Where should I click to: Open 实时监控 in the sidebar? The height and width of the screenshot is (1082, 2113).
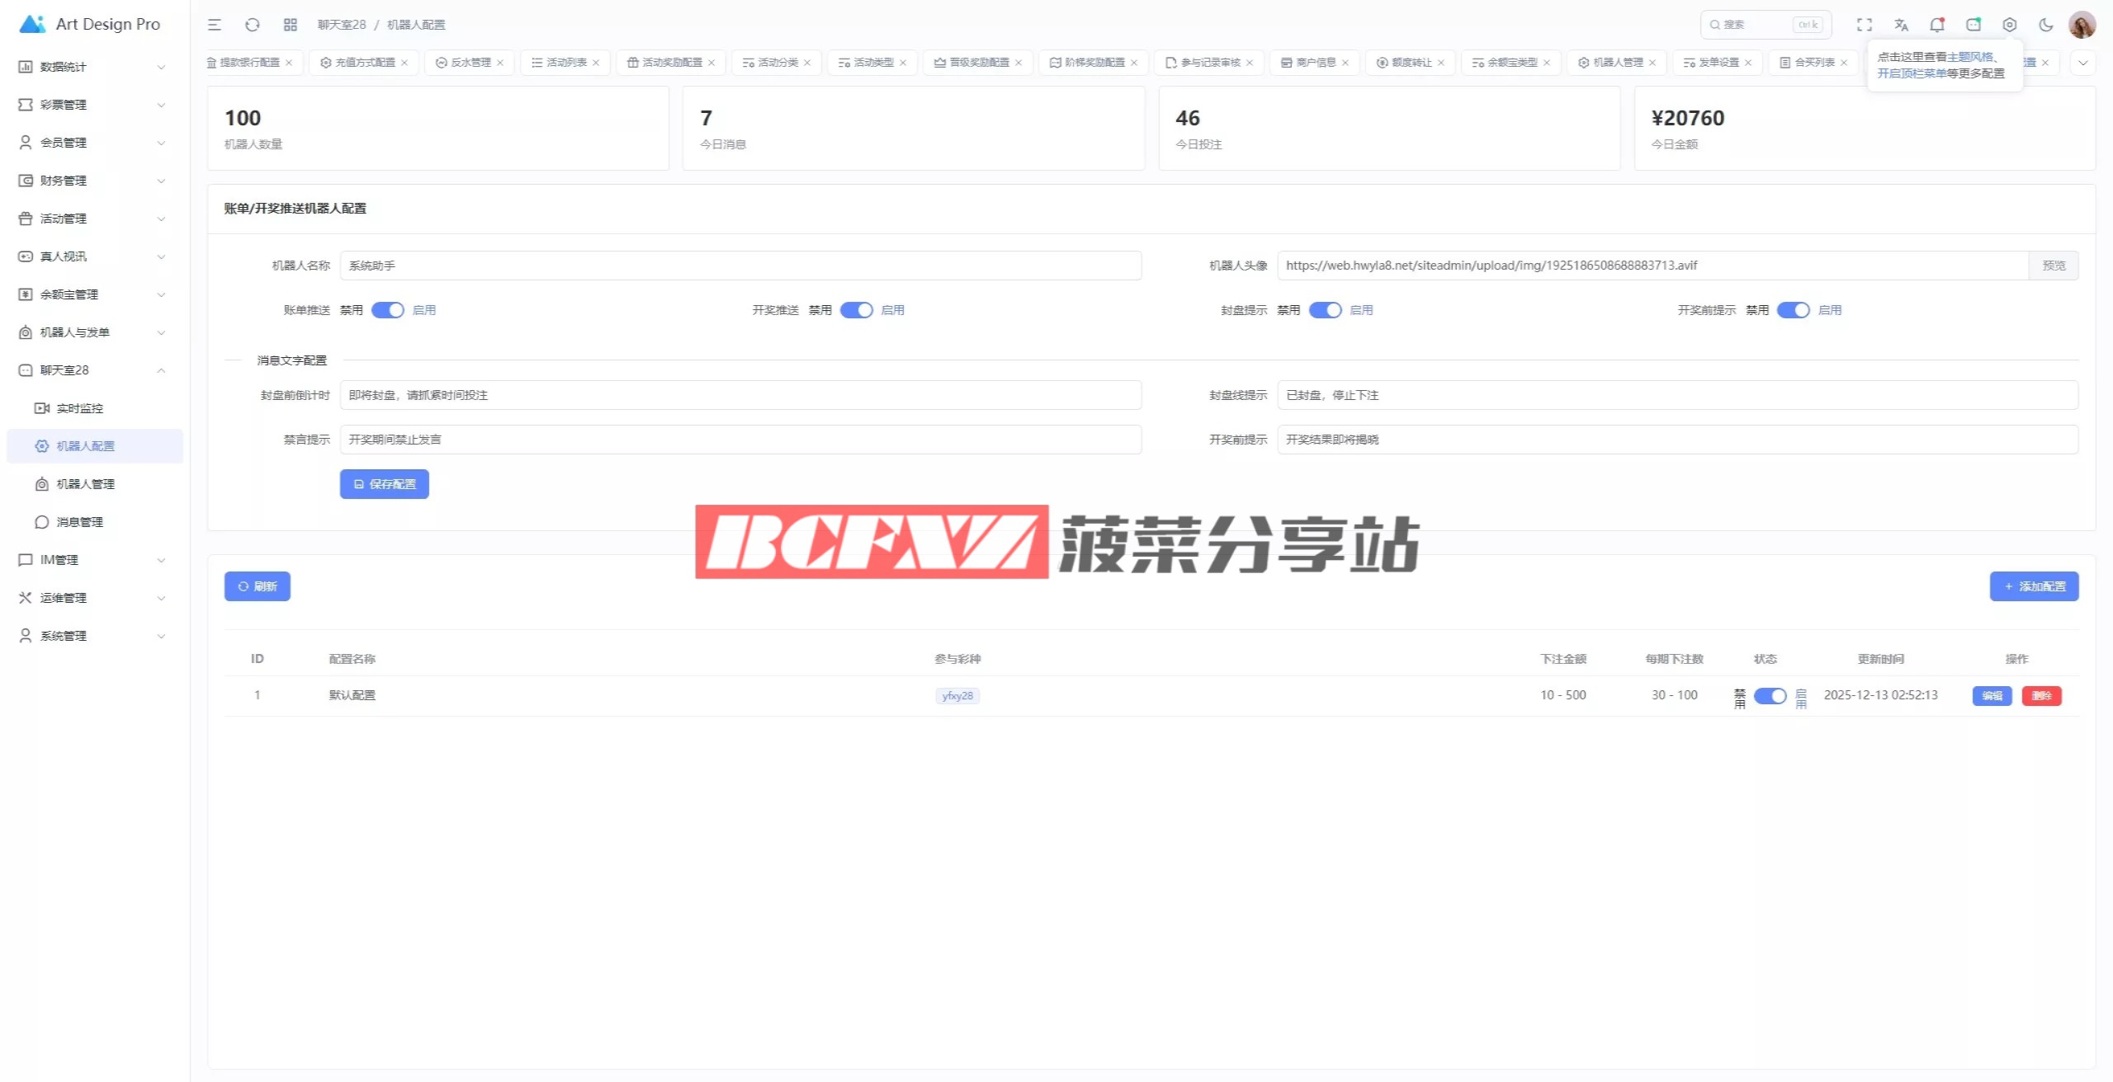pos(79,408)
